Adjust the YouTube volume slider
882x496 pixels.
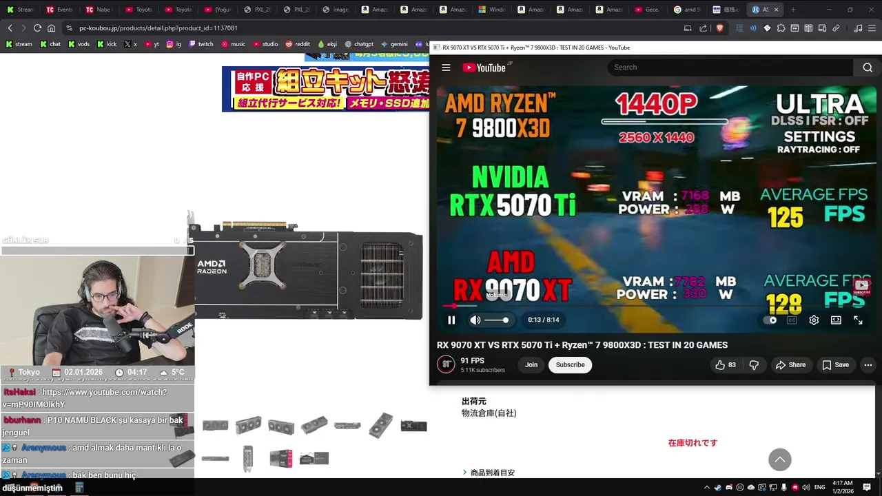[x=495, y=320]
